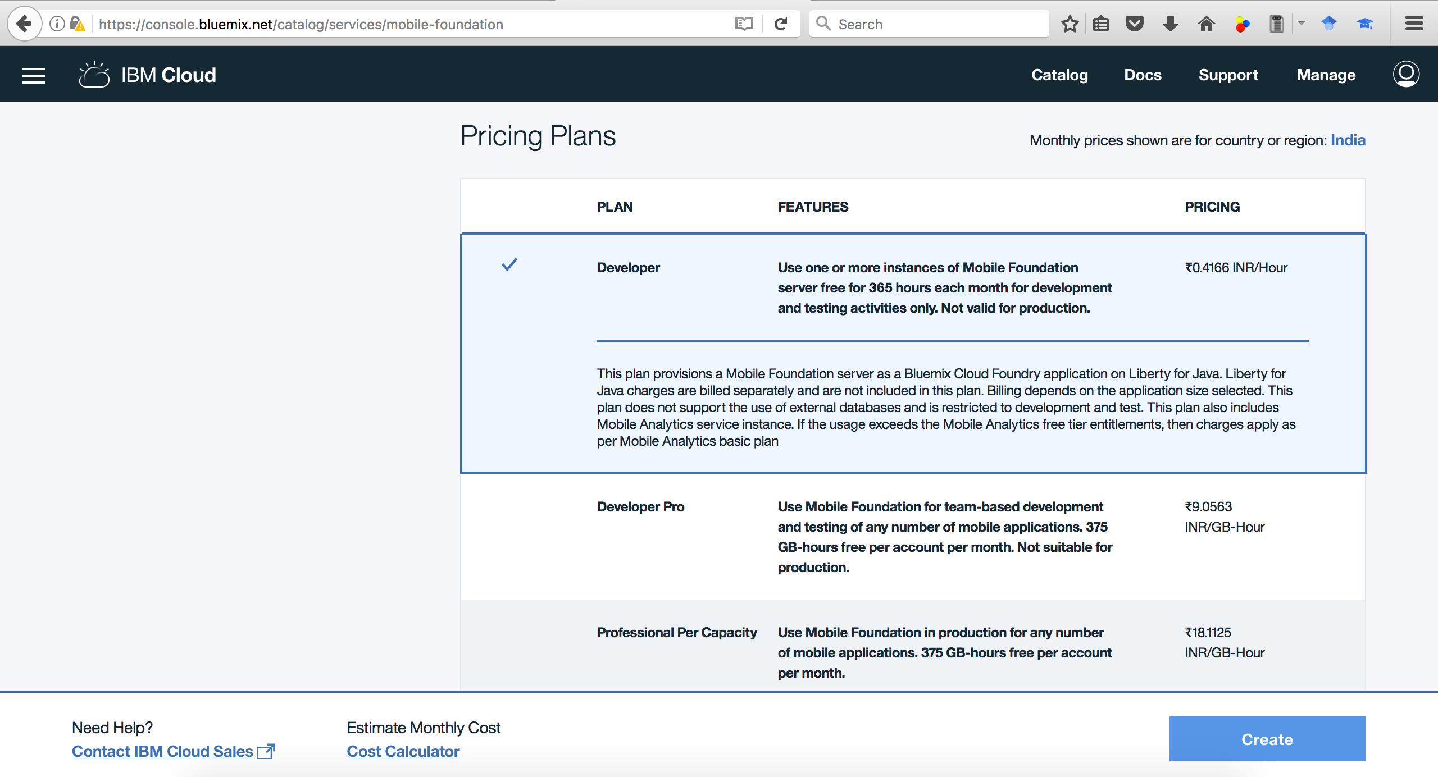The image size is (1438, 777).
Task: Bookmark this page with the star icon
Action: pos(1070,24)
